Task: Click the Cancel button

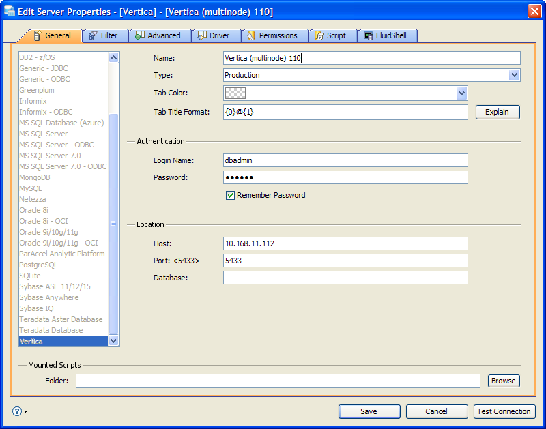Action: point(437,411)
